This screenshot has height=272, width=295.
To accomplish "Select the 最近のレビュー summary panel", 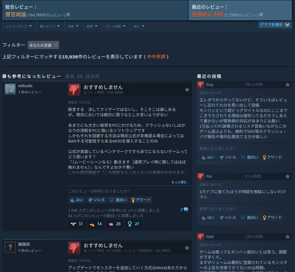I will [240, 10].
